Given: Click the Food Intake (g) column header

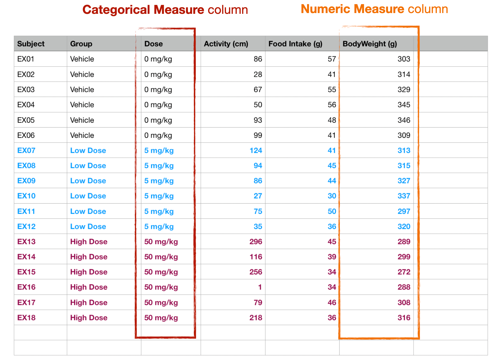Looking at the screenshot, I should point(302,44).
